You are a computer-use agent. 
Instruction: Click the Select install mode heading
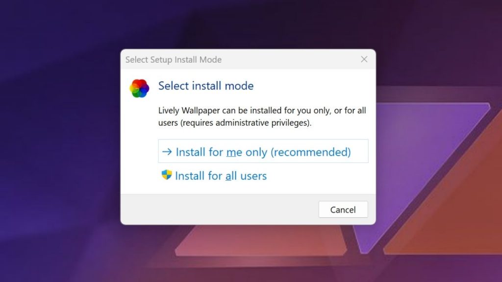(x=206, y=86)
